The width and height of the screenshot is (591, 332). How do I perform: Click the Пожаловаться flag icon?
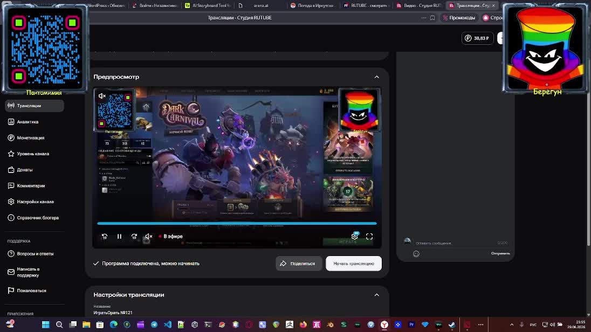tap(11, 290)
